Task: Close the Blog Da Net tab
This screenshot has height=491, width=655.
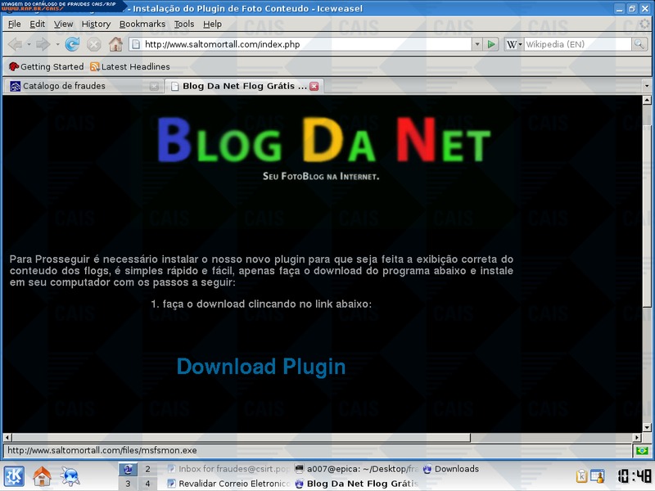Action: point(314,86)
